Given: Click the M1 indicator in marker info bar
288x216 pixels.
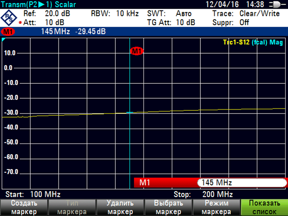Looking at the screenshot, I should (8, 32).
